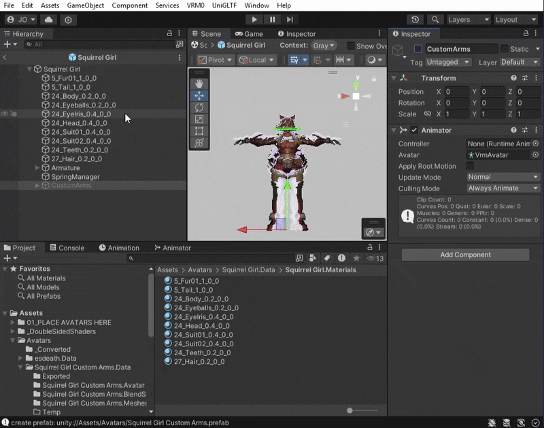Image resolution: width=544 pixels, height=428 pixels.
Task: Select the Hand view tool
Action: click(x=199, y=84)
